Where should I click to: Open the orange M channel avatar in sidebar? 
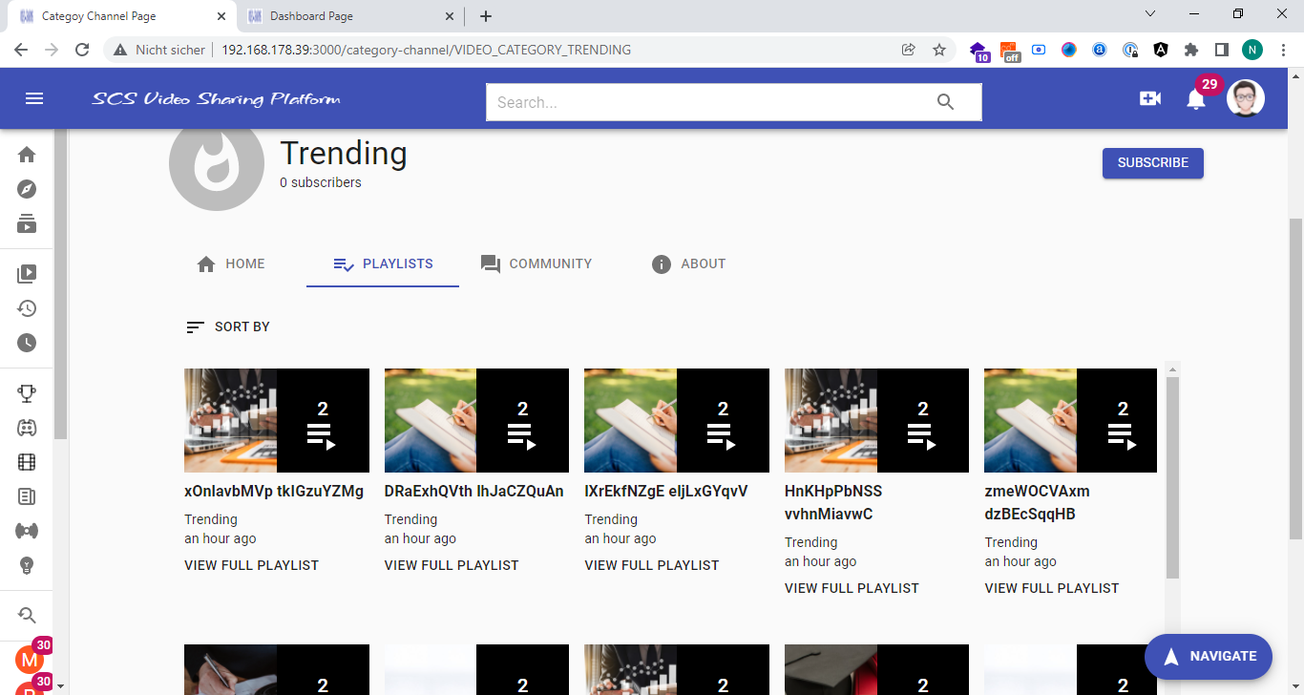click(30, 660)
